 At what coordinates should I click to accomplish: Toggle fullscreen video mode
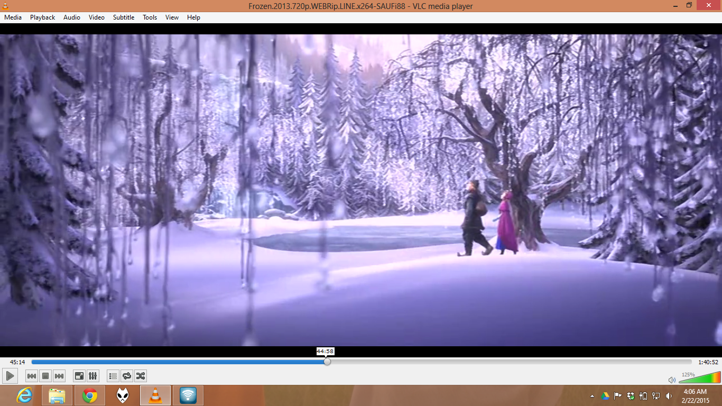(x=79, y=376)
